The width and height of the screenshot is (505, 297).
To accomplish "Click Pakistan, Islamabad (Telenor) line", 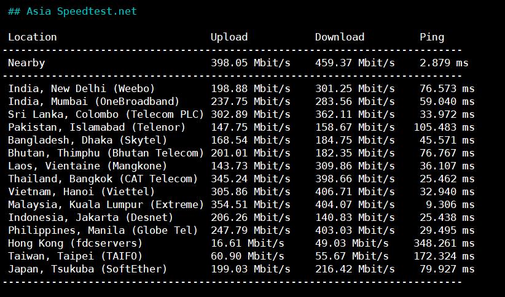I will click(x=96, y=127).
